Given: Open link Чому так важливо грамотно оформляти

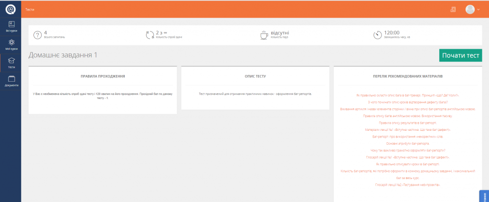Looking at the screenshot, I should click(x=408, y=150).
